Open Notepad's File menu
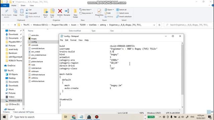 [62, 40]
